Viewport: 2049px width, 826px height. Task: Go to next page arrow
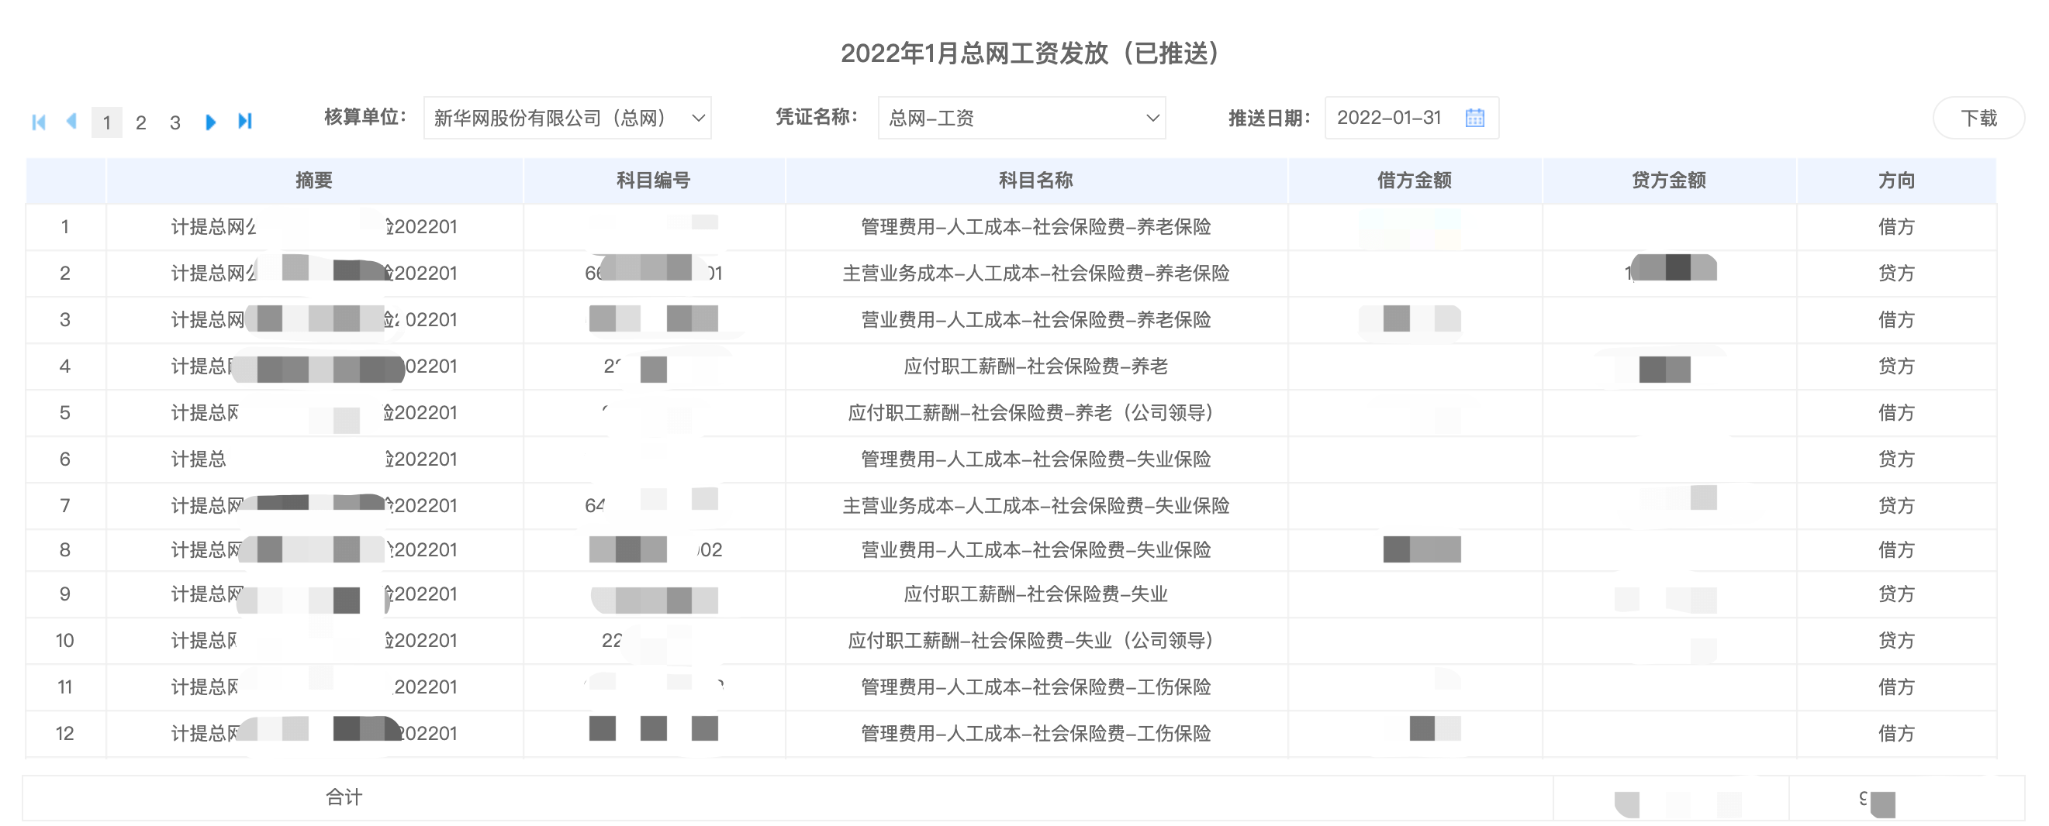pos(211,122)
